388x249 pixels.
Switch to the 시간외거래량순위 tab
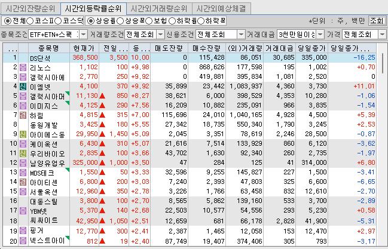(159, 9)
